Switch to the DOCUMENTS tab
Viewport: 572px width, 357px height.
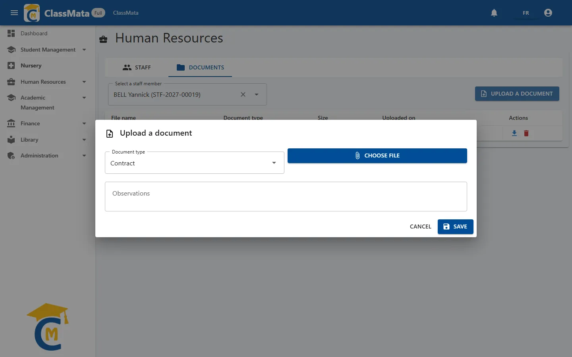coord(200,67)
